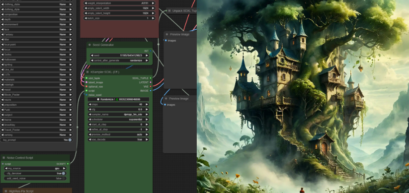Select the HighRes-Fix Script title bar
Image resolution: width=409 pixels, height=193 pixels.
tap(37, 191)
